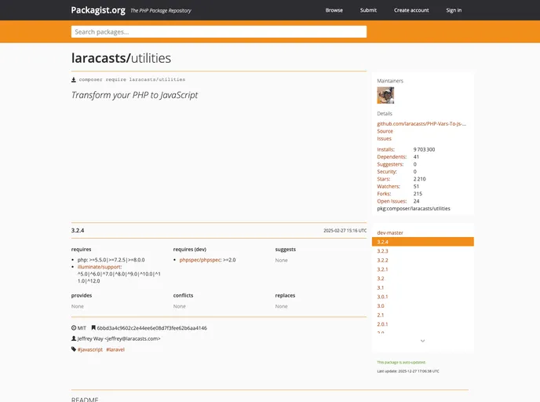Follow the phpspec/phpspec dependency link

pos(199,259)
